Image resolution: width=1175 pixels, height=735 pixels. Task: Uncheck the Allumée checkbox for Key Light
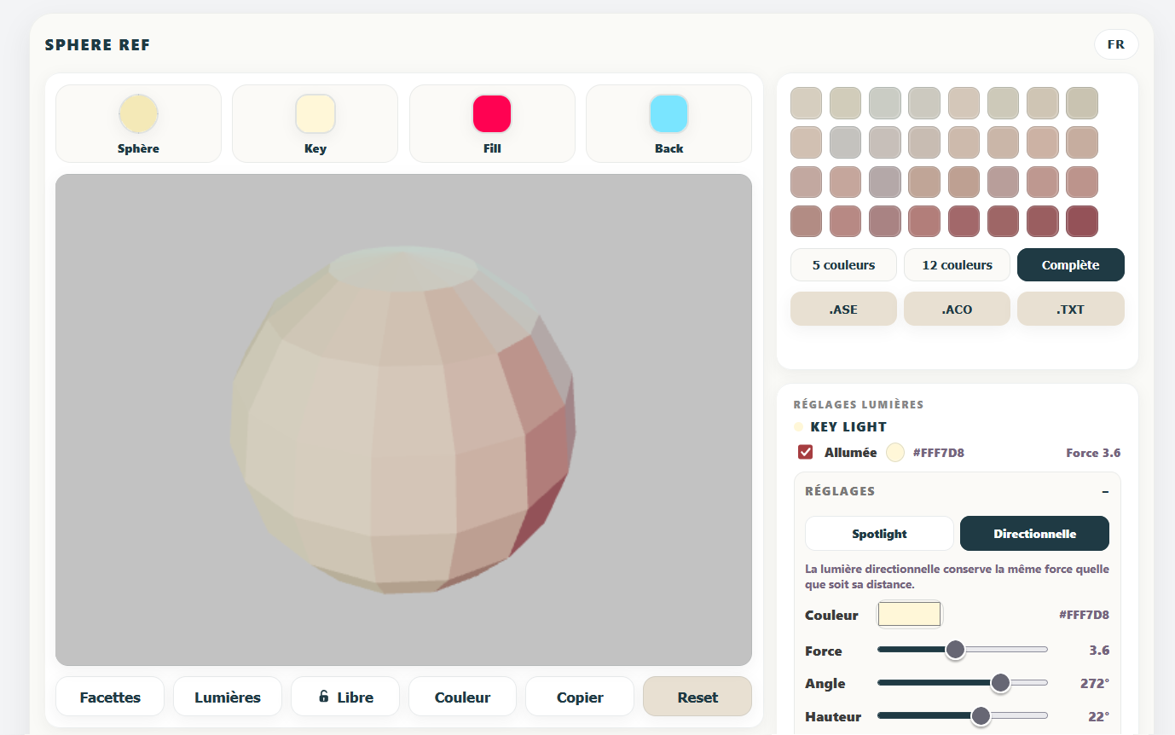tap(805, 453)
